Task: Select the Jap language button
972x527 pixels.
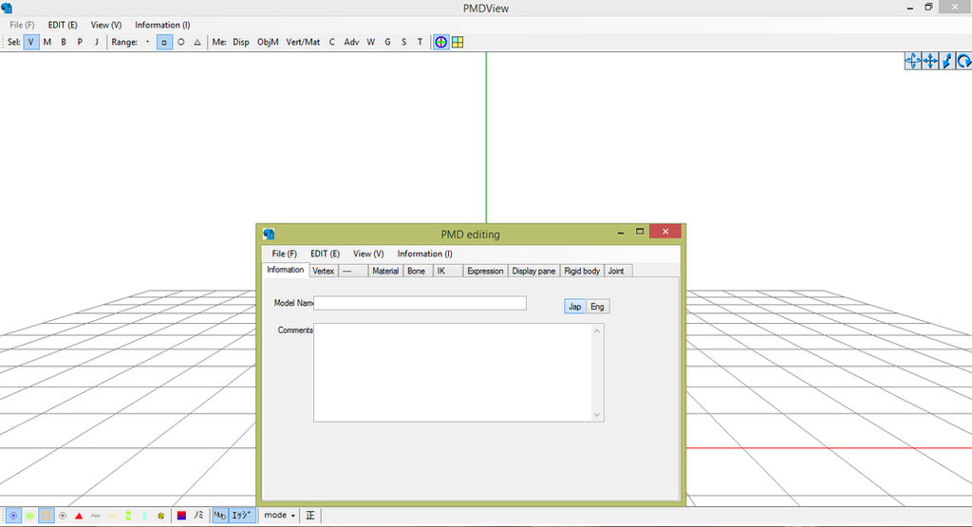Action: pos(574,307)
